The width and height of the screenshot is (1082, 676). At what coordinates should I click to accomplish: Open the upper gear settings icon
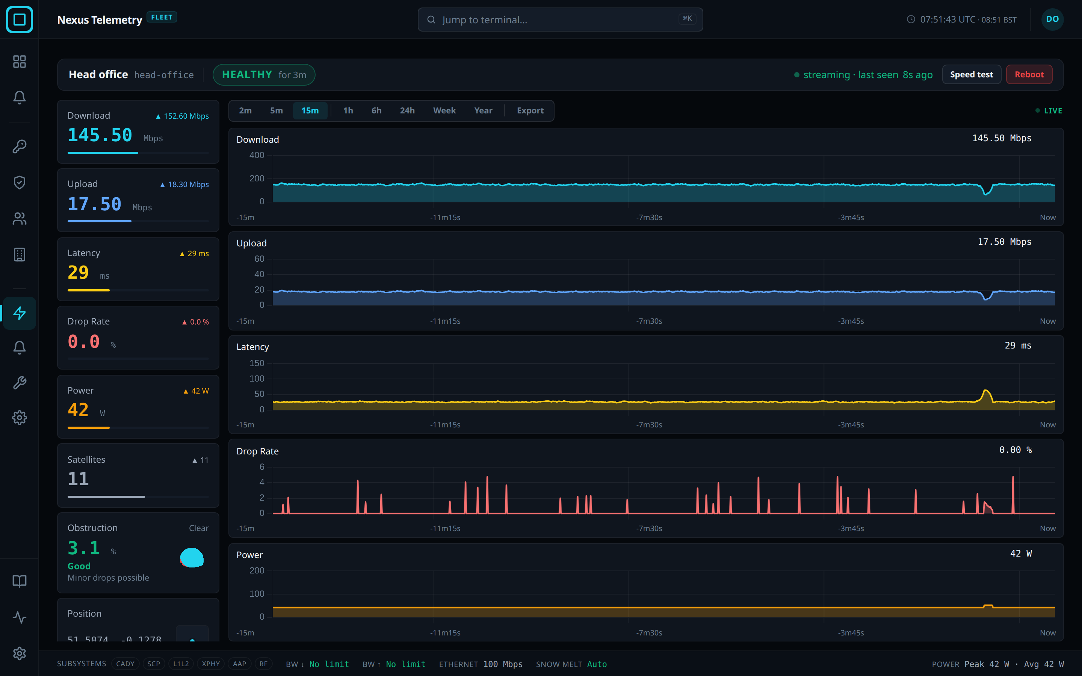coord(19,418)
